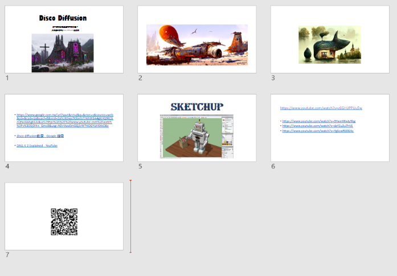Click slide number 4 label
This screenshot has width=397, height=276.
(x=7, y=166)
